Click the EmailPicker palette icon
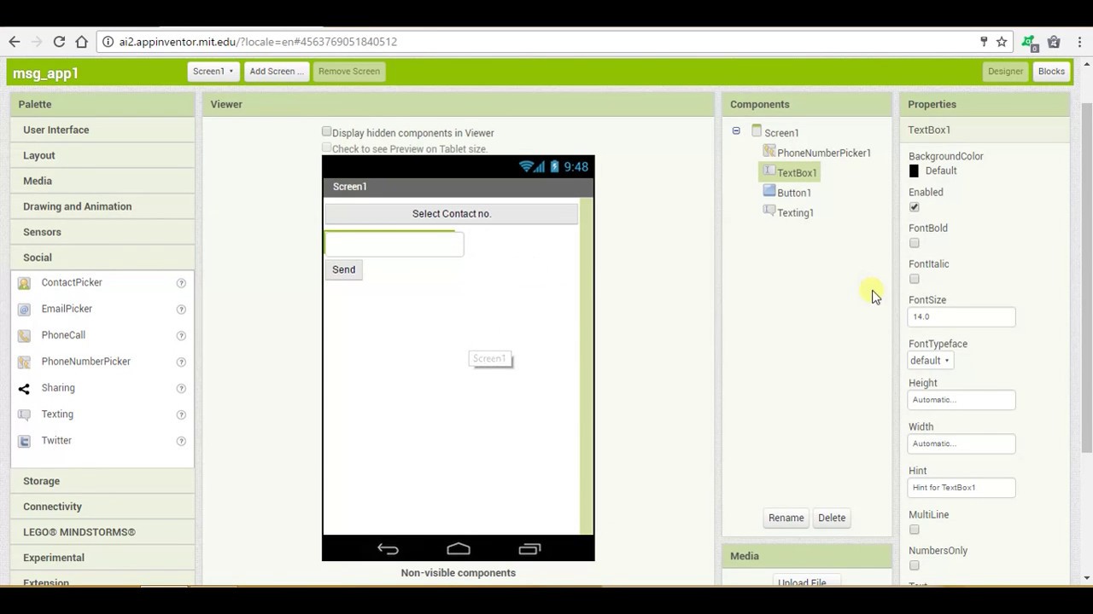The image size is (1093, 614). click(x=24, y=310)
